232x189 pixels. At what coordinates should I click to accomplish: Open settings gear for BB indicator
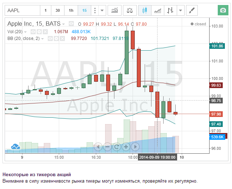56,39
